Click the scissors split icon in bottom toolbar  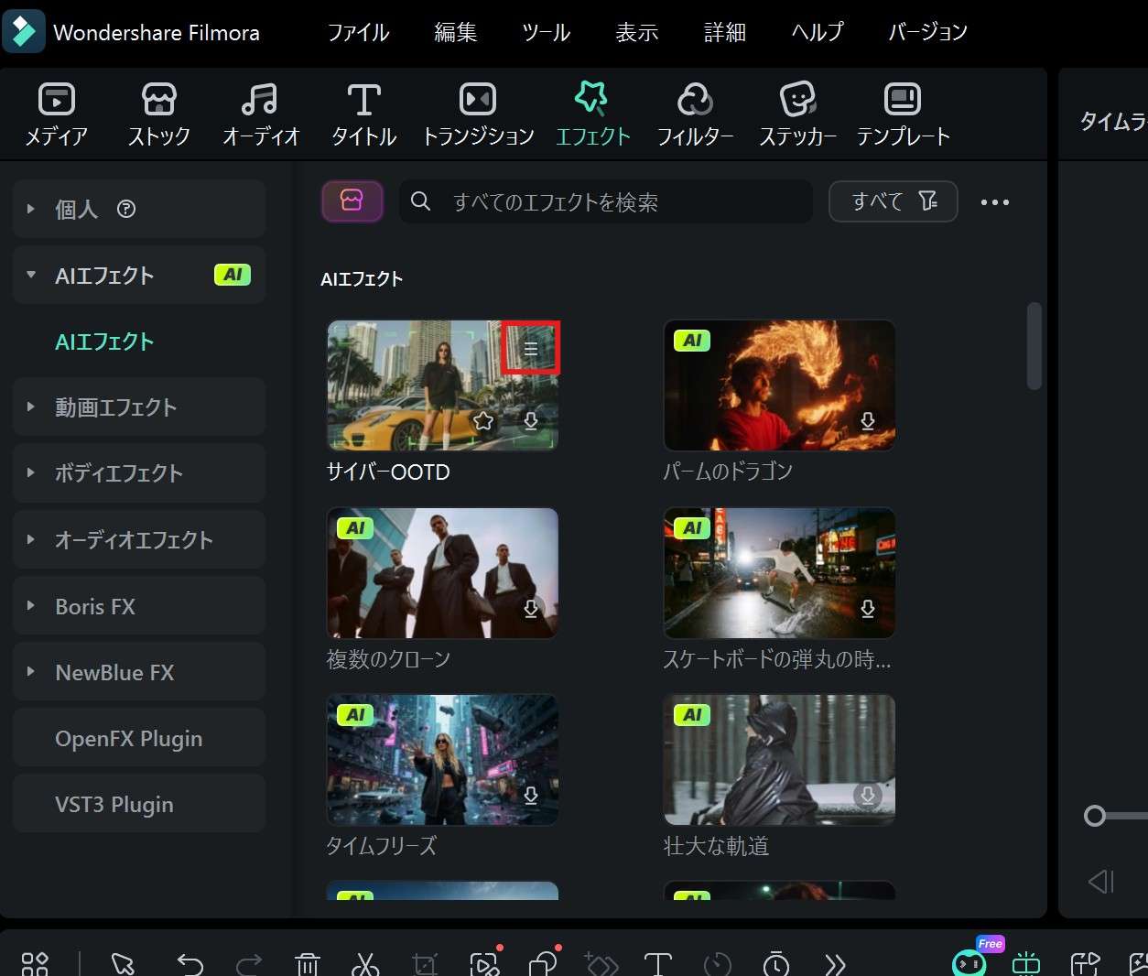(364, 964)
